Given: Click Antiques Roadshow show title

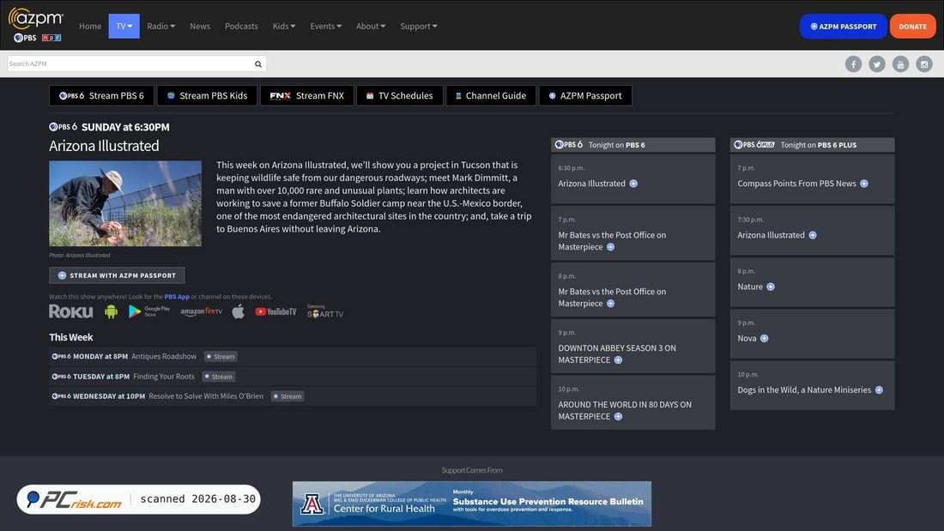Looking at the screenshot, I should (x=164, y=356).
